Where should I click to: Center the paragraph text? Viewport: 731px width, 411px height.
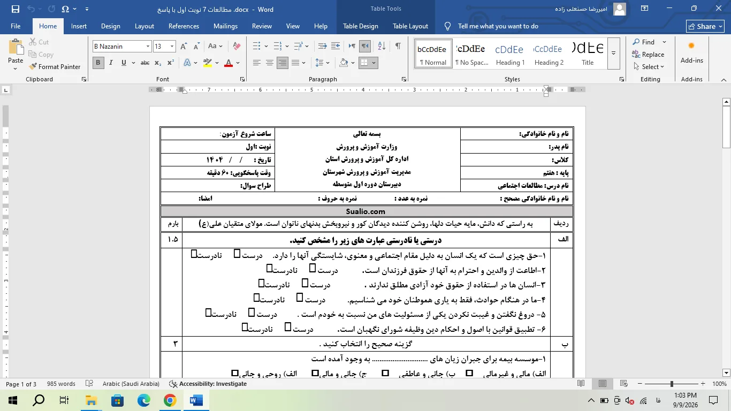[270, 63]
